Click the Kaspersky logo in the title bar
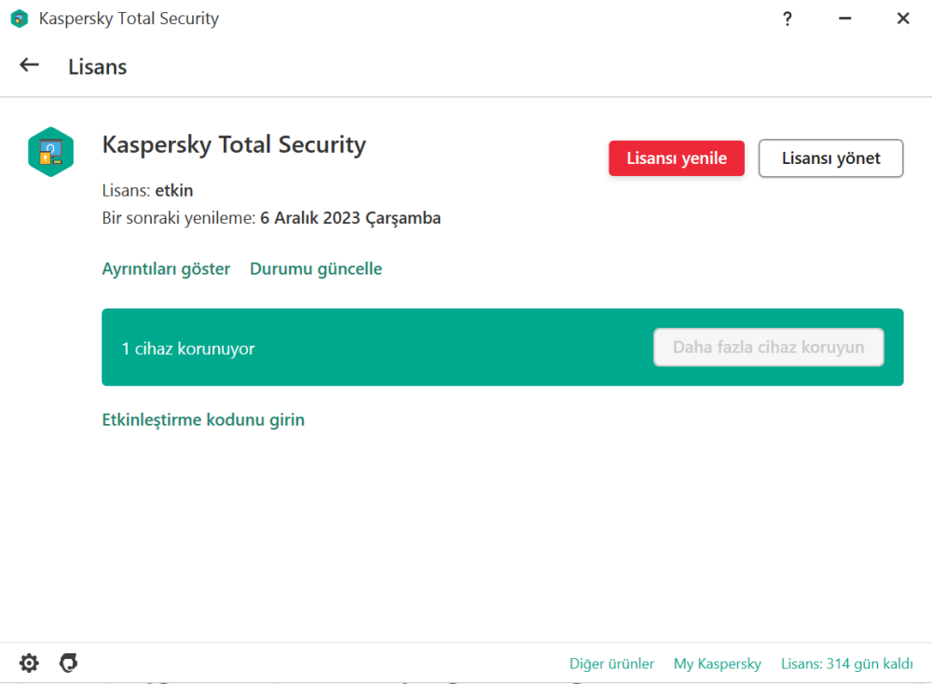932x684 pixels. (19, 18)
